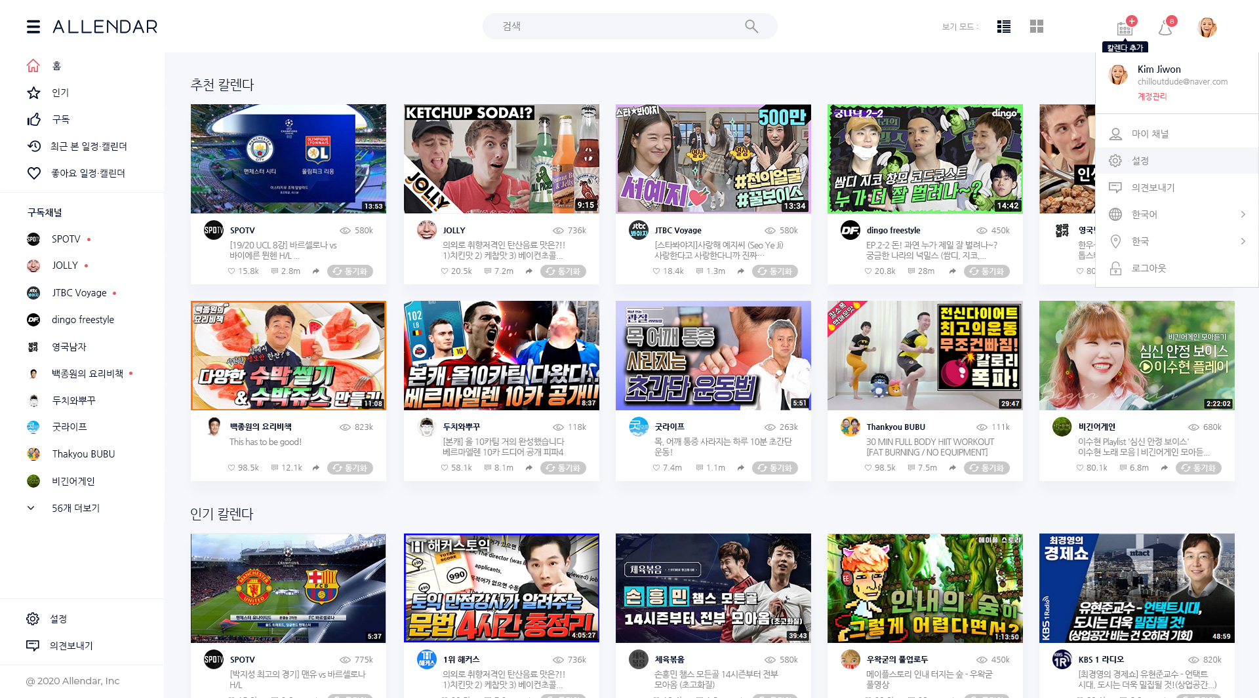Screen dimensions: 1259x698
Task: Like the Thankyou BUBU card
Action: pos(868,467)
